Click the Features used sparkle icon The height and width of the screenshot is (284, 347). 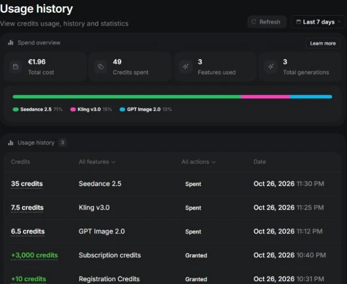185,67
